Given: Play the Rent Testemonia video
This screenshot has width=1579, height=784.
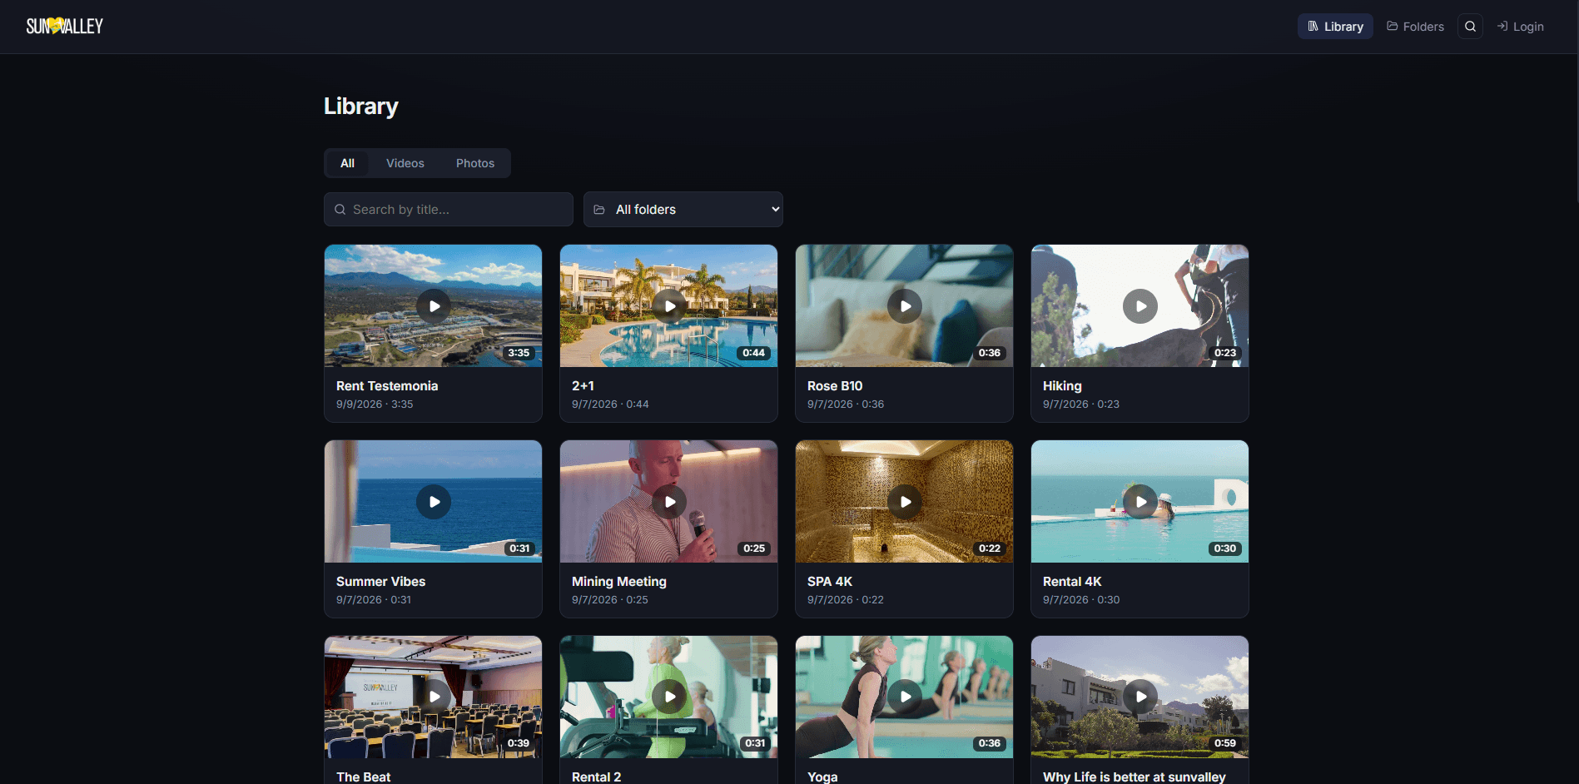Looking at the screenshot, I should pyautogui.click(x=434, y=306).
